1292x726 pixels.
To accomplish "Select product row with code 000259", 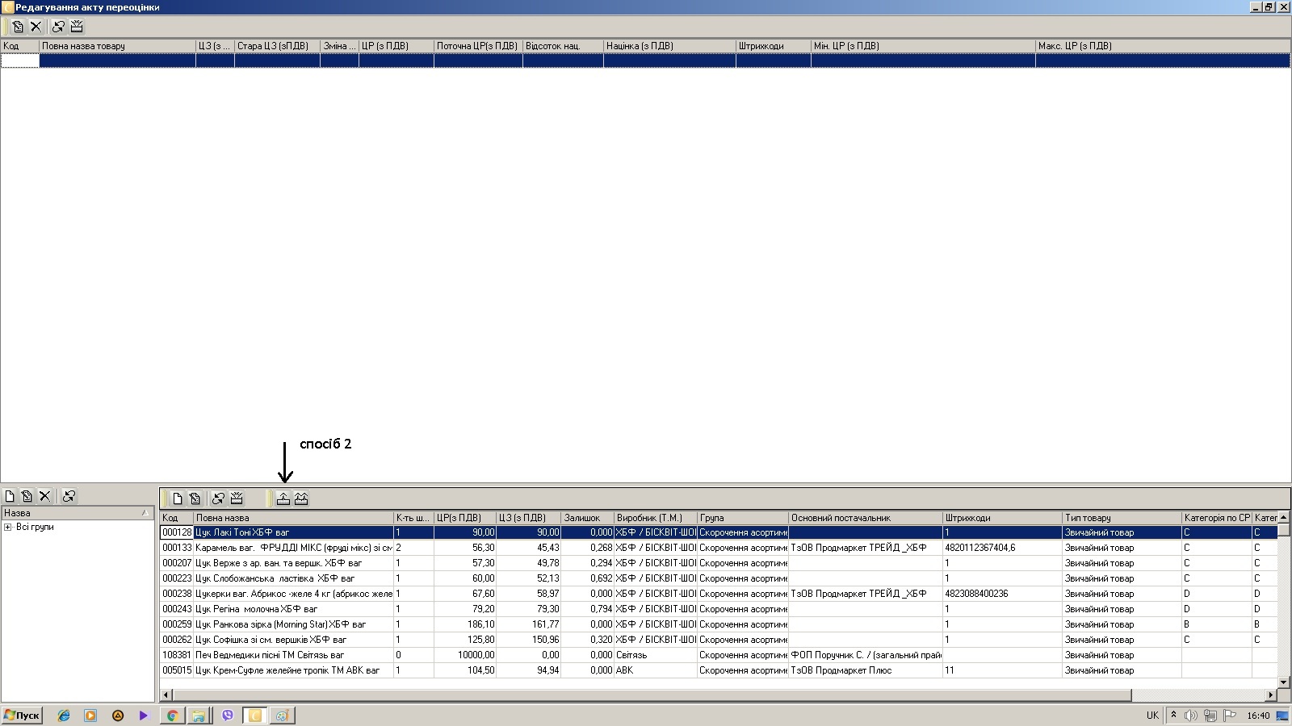I will [176, 624].
